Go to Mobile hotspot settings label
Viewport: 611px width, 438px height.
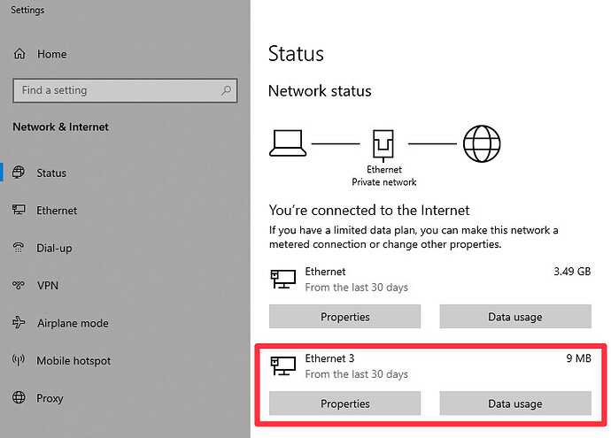coord(73,361)
